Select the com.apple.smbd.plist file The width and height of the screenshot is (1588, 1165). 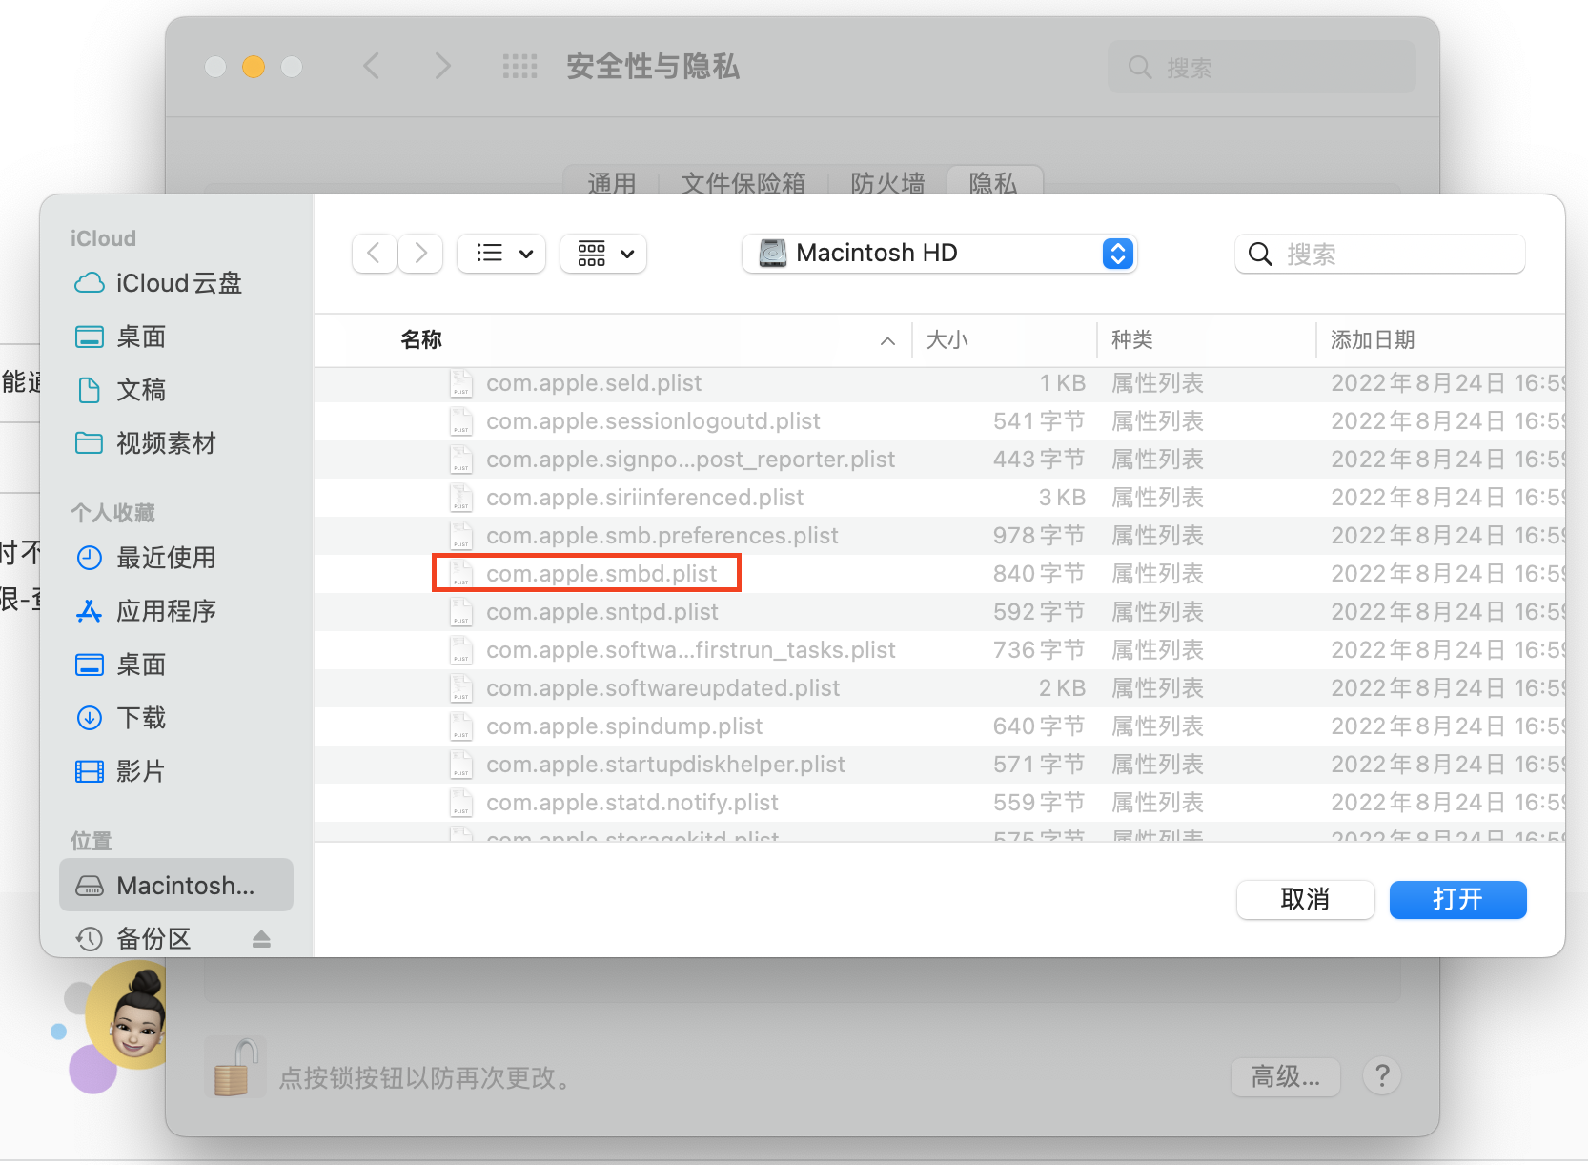click(x=601, y=574)
